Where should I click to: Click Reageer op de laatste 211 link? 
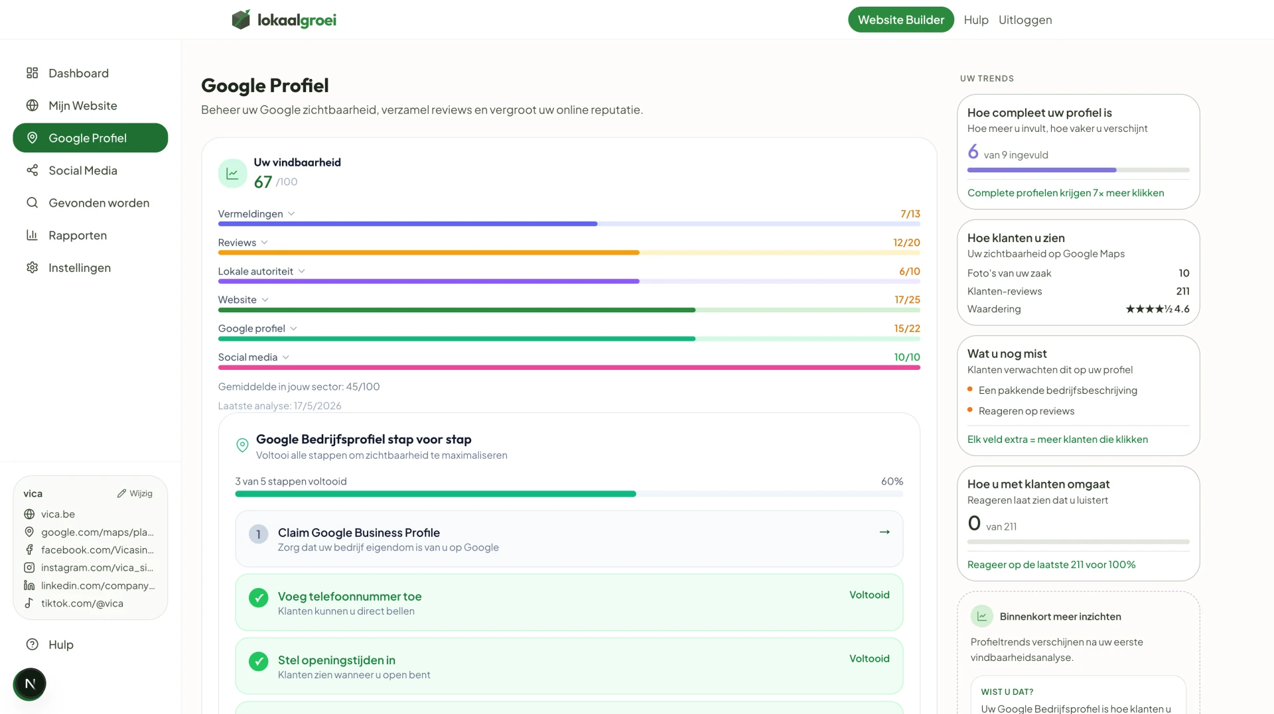1051,565
